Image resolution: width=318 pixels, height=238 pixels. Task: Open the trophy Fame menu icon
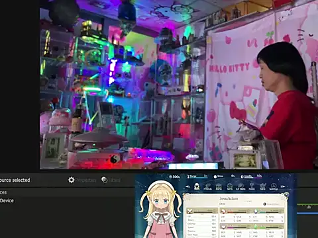point(252,187)
